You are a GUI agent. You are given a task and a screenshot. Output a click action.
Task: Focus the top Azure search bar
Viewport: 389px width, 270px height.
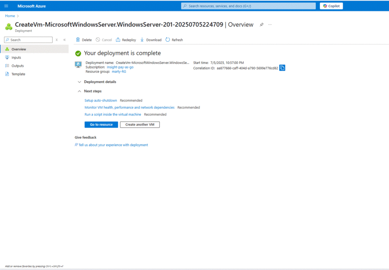[248, 6]
